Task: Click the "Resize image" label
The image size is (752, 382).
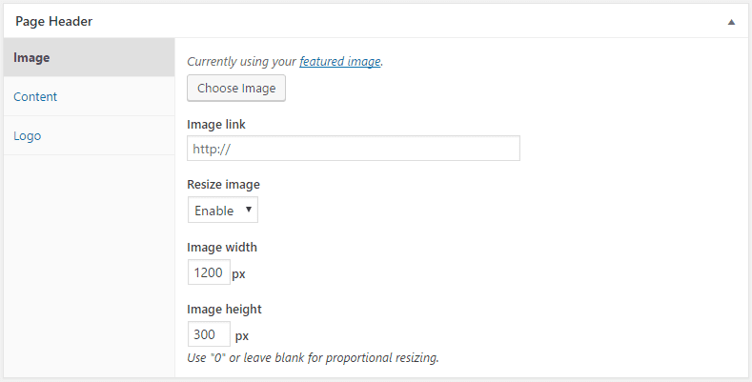Action: click(x=224, y=184)
